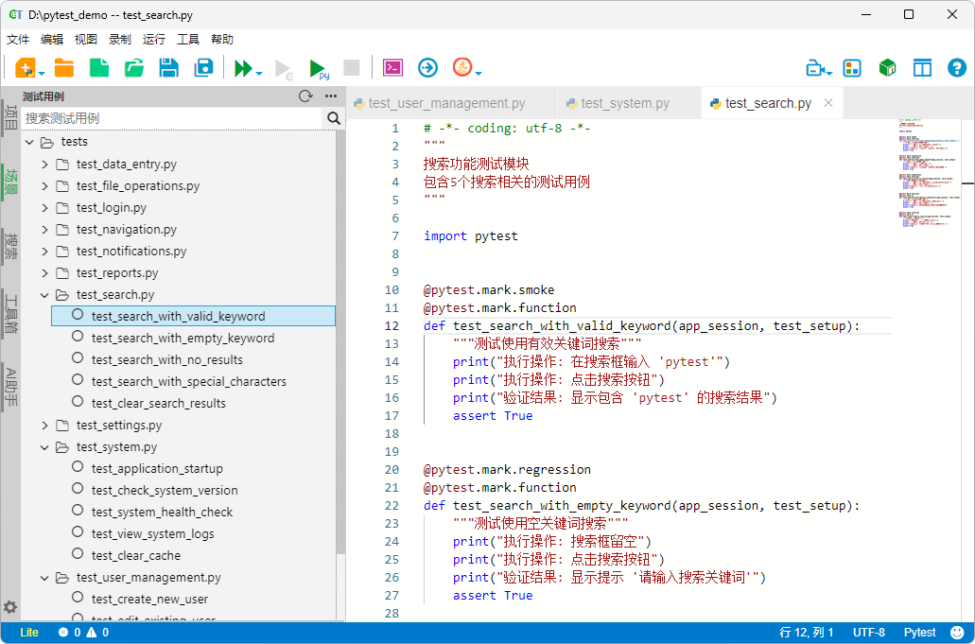This screenshot has height=644, width=975.
Task: Click the settings gear in left sidebar
Action: click(10, 607)
